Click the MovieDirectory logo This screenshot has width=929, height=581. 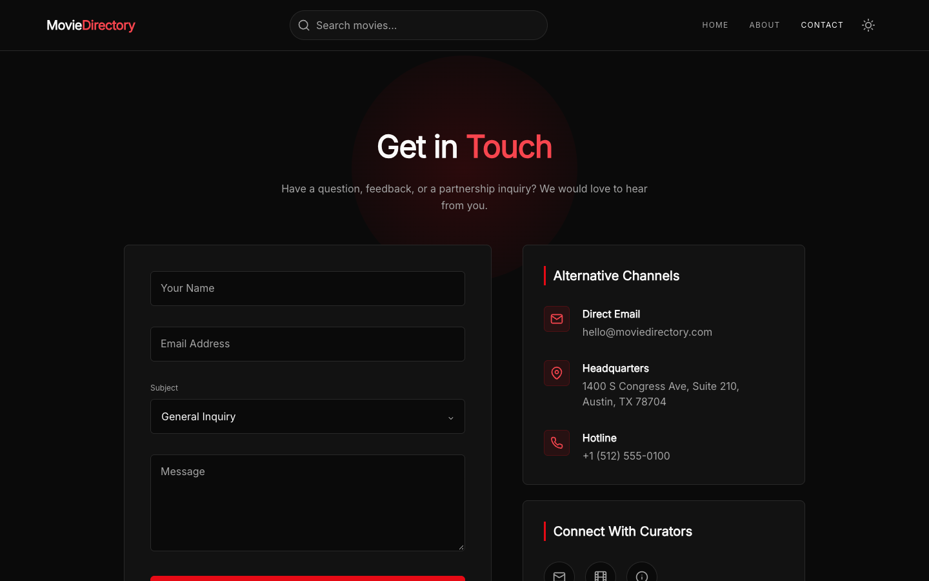pyautogui.click(x=91, y=25)
